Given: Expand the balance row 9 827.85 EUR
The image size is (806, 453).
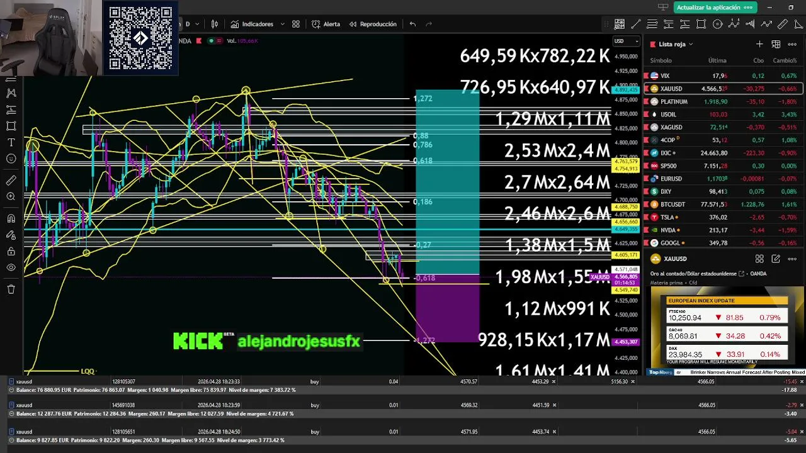Looking at the screenshot, I should [12, 440].
